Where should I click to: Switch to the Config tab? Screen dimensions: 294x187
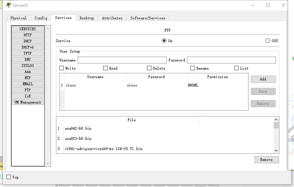pos(41,18)
